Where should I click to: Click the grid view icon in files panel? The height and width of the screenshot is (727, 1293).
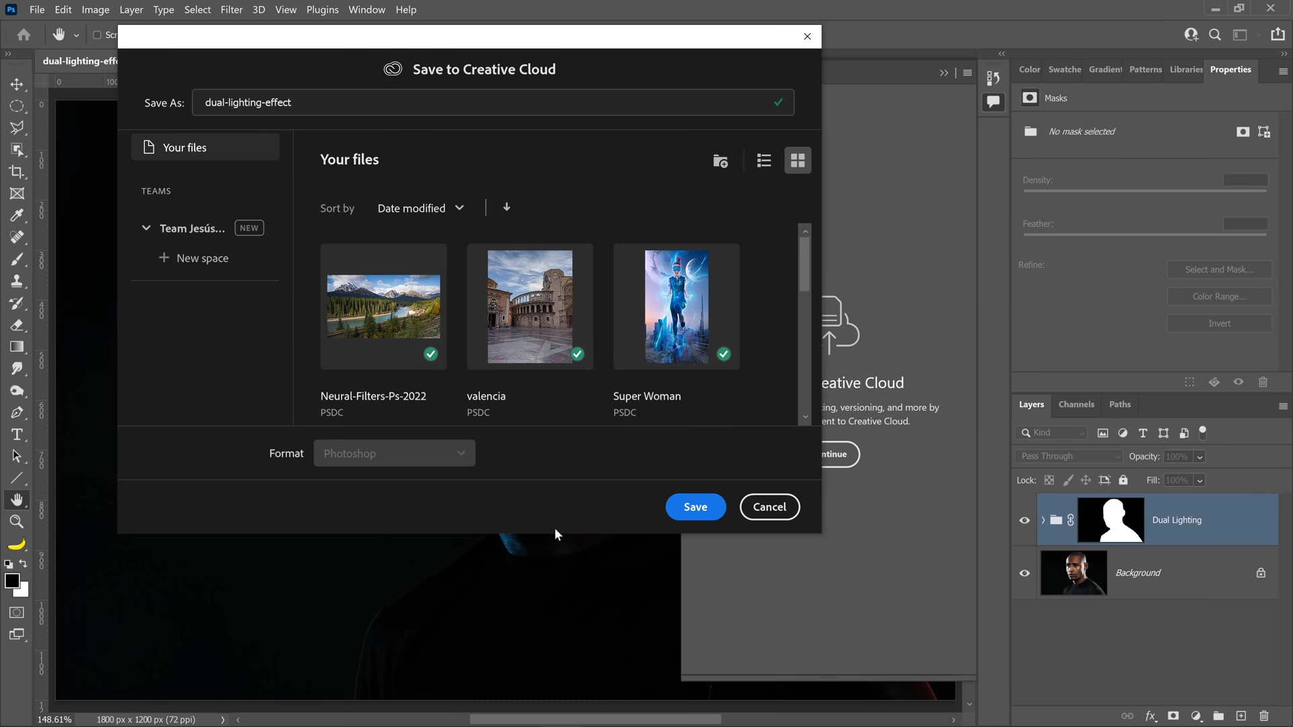(x=797, y=160)
